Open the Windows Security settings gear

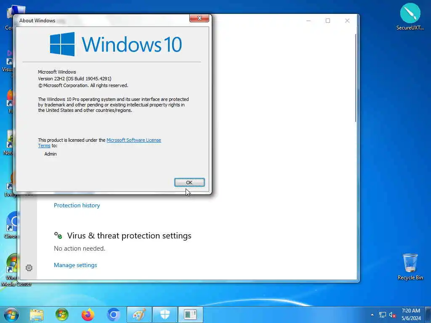(29, 268)
